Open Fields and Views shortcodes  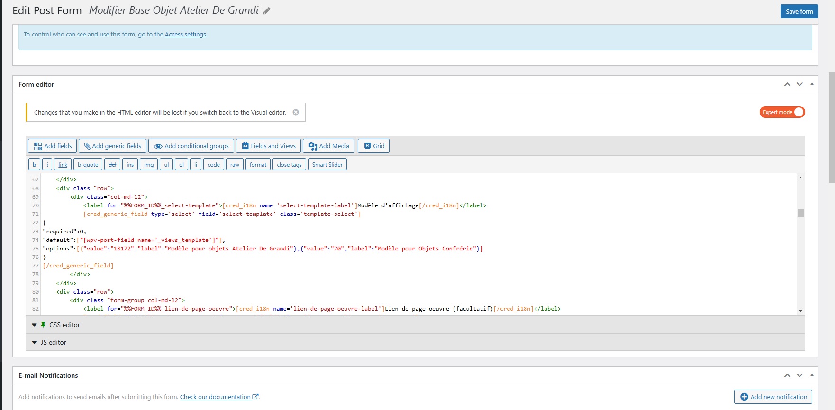coord(268,146)
